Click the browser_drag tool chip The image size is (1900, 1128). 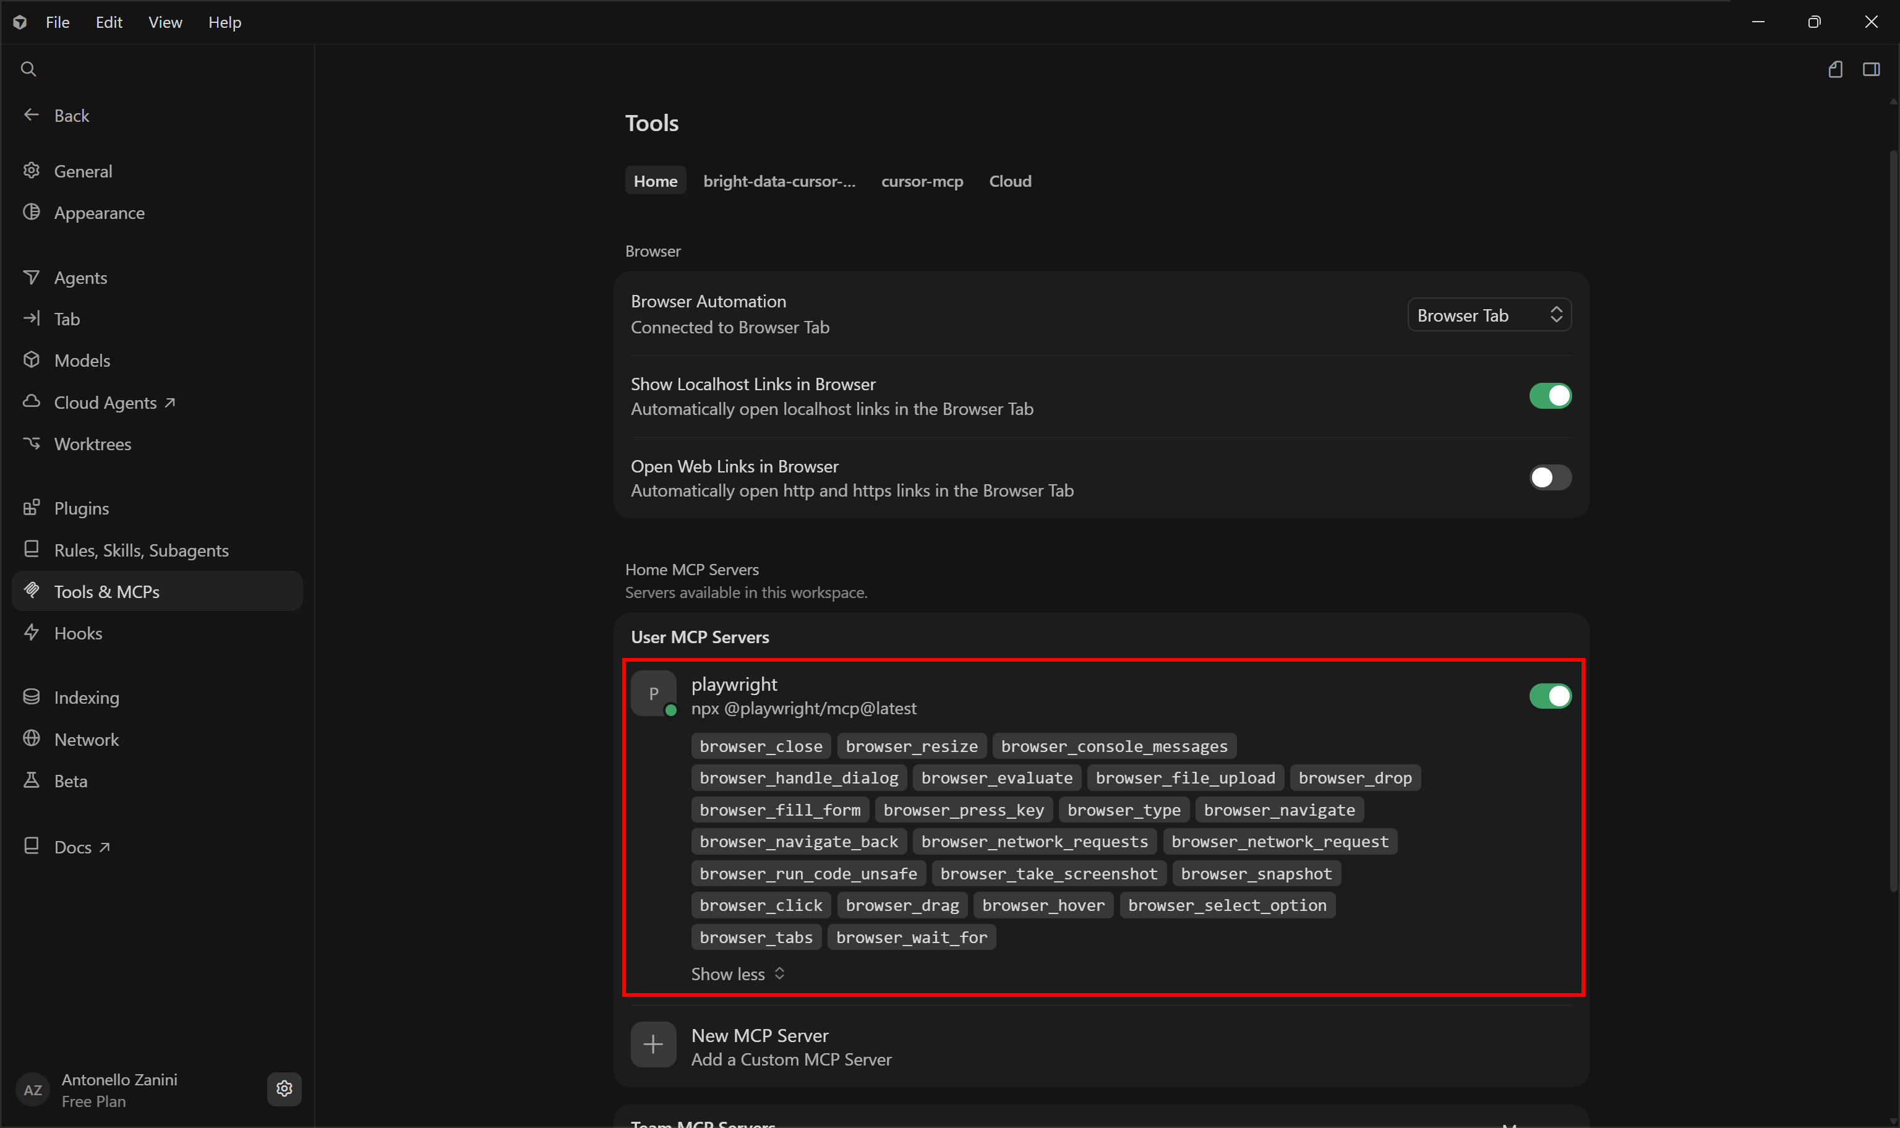click(902, 905)
